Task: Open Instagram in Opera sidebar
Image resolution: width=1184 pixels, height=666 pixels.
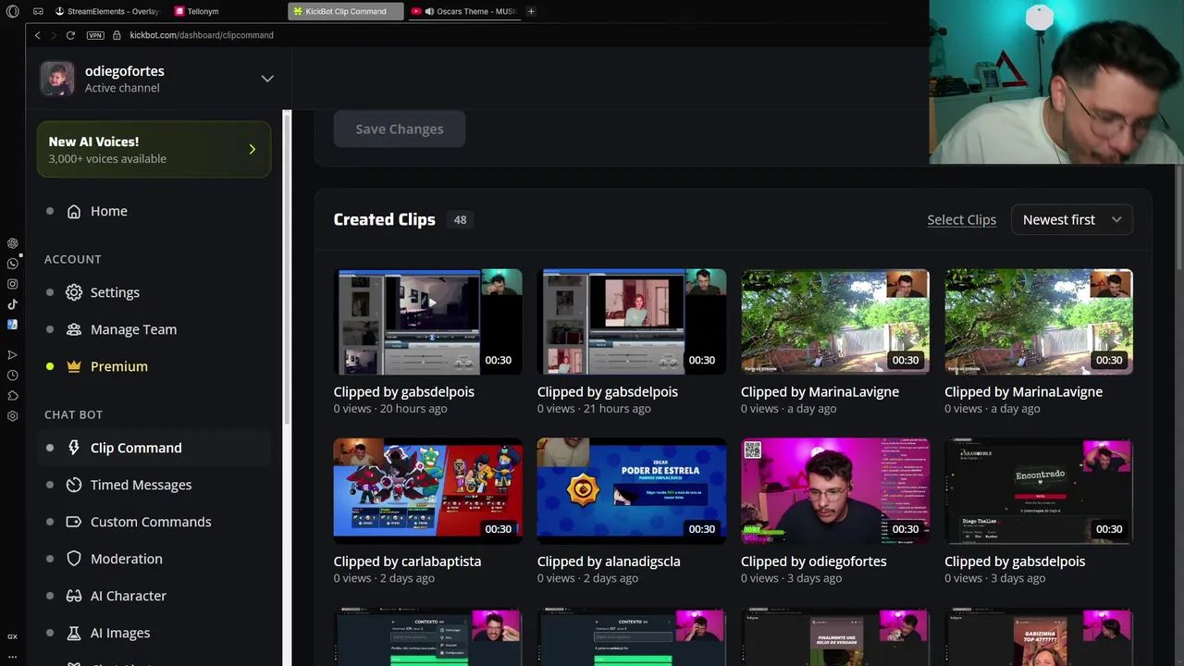Action: click(12, 284)
